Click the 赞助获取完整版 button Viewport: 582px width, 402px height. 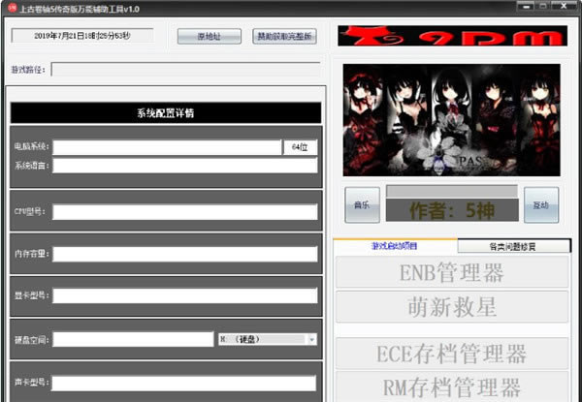tap(284, 36)
